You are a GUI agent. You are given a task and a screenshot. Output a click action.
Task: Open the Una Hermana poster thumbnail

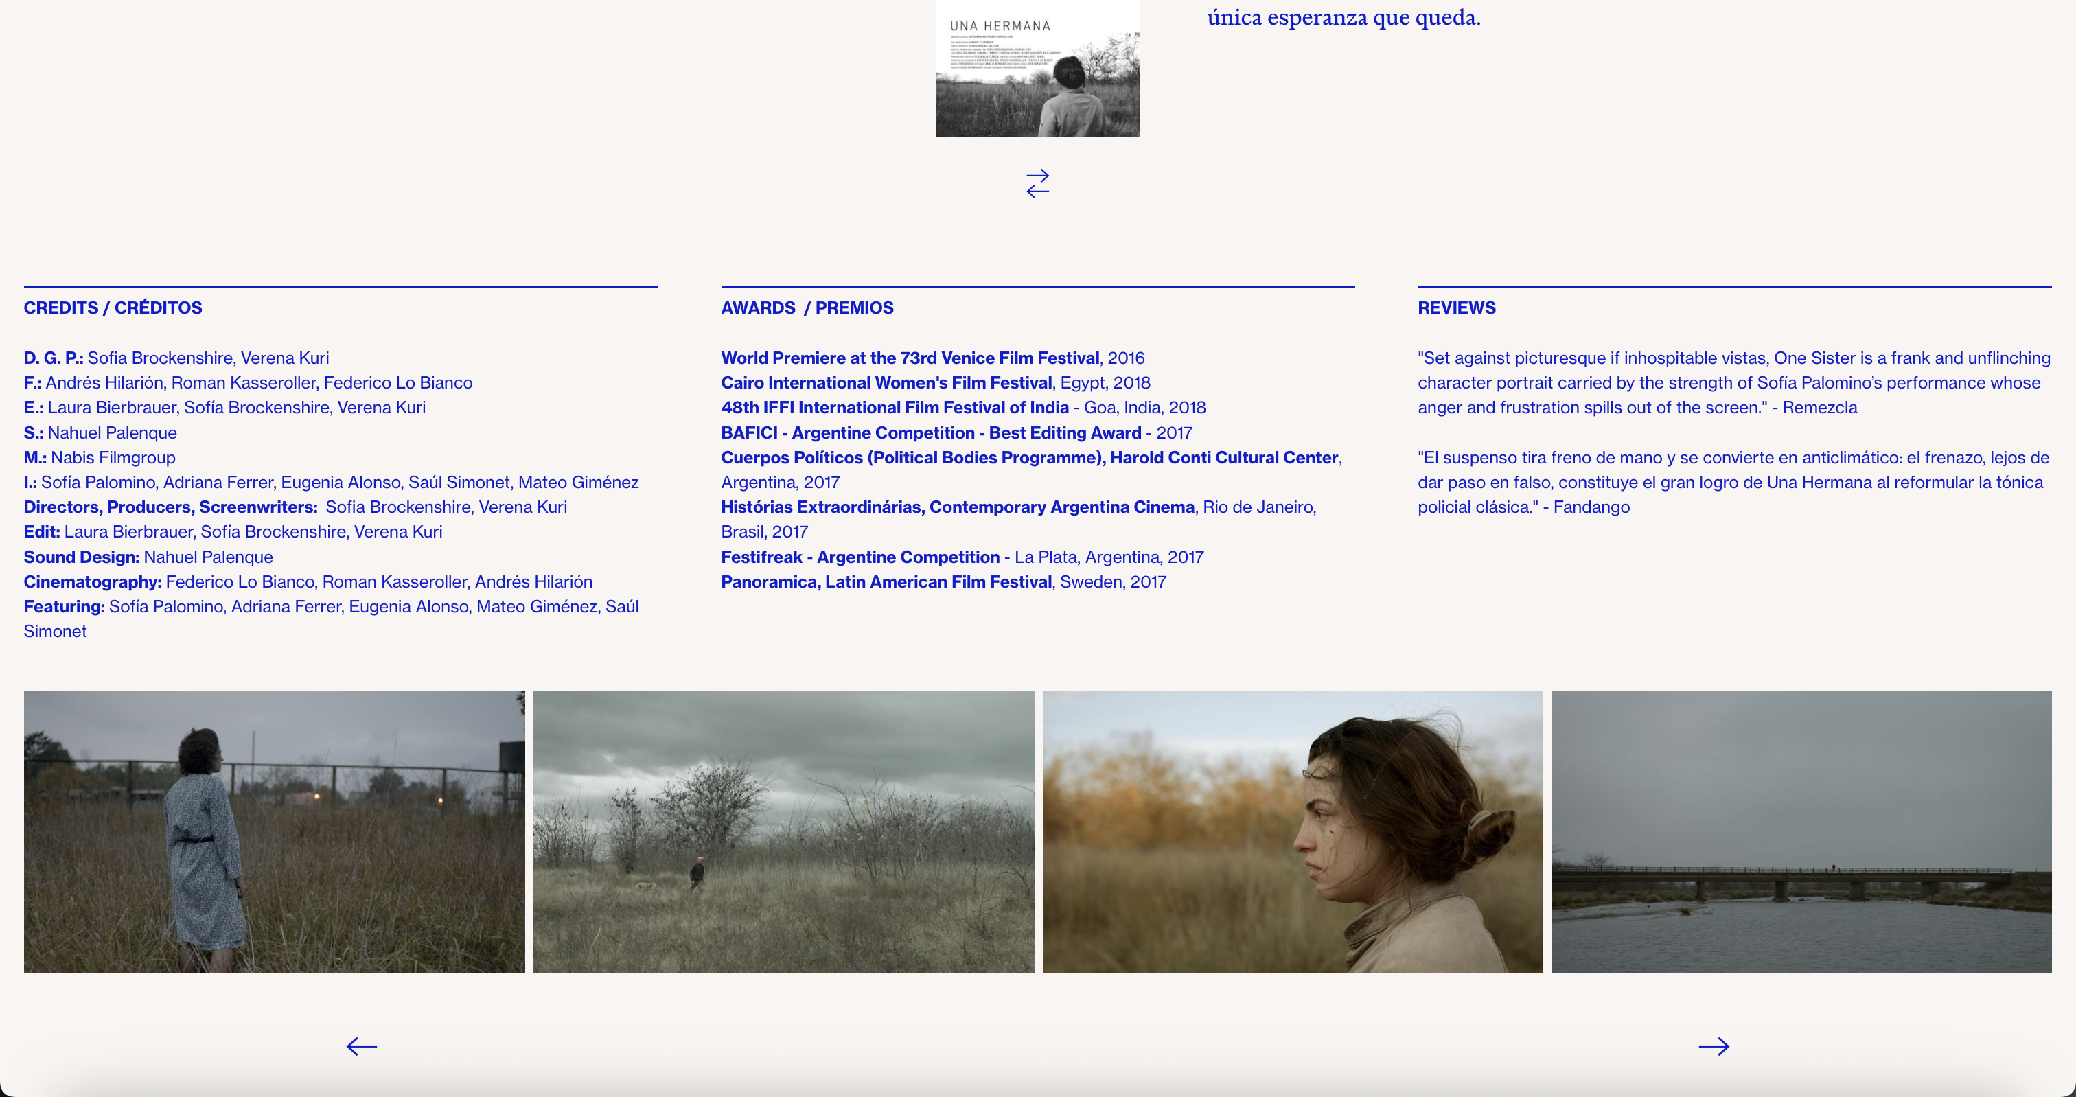(1037, 69)
